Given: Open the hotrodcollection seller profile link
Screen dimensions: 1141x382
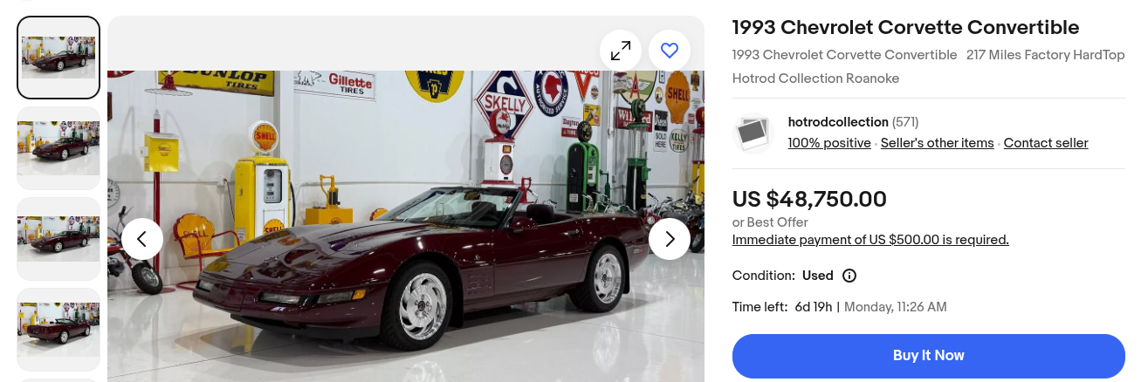Looking at the screenshot, I should 838,122.
